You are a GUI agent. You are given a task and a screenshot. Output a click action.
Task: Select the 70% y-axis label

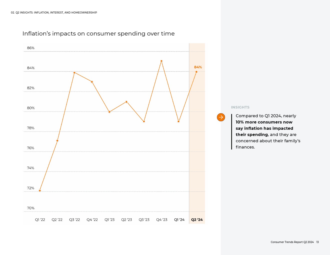[x=31, y=208]
